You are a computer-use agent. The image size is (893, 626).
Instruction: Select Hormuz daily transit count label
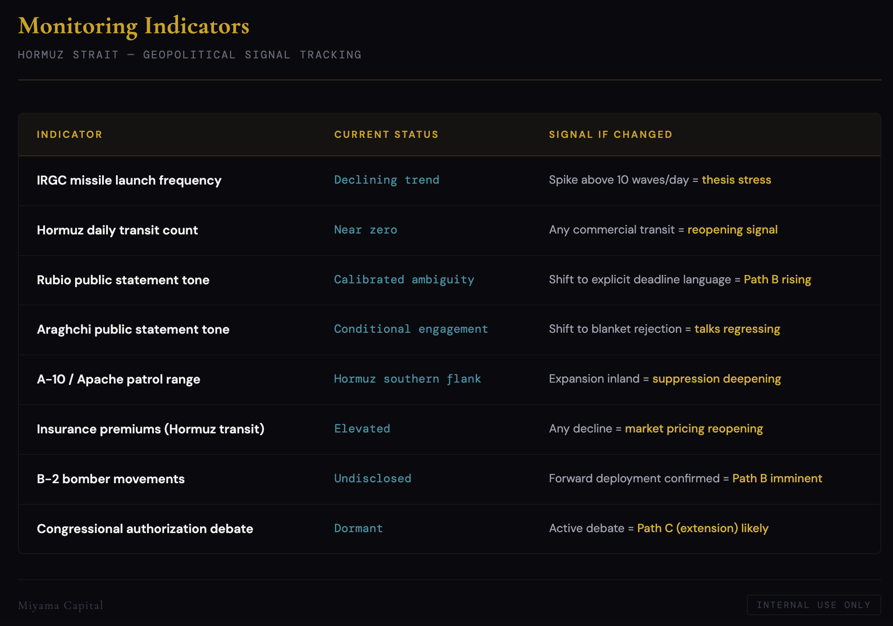point(117,230)
